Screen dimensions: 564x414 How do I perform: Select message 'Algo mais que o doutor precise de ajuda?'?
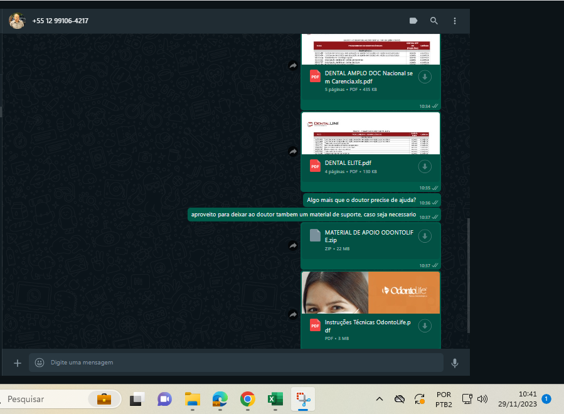pyautogui.click(x=372, y=200)
